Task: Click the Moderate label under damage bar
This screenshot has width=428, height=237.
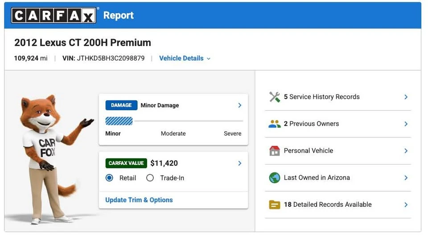Action: [x=173, y=133]
